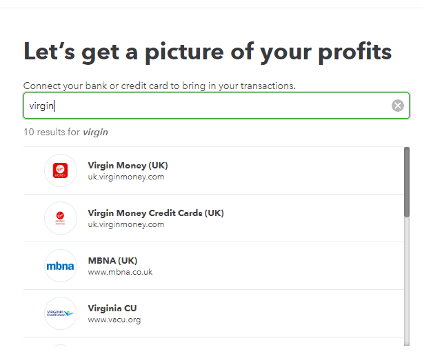
Task: Click the www.mbna.co.uk web address
Action: [120, 272]
